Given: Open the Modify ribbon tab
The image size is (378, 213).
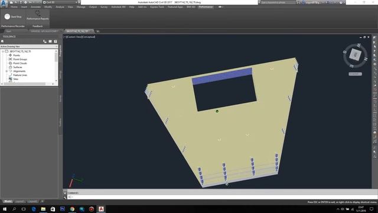Looking at the screenshot, I should [x=48, y=7].
